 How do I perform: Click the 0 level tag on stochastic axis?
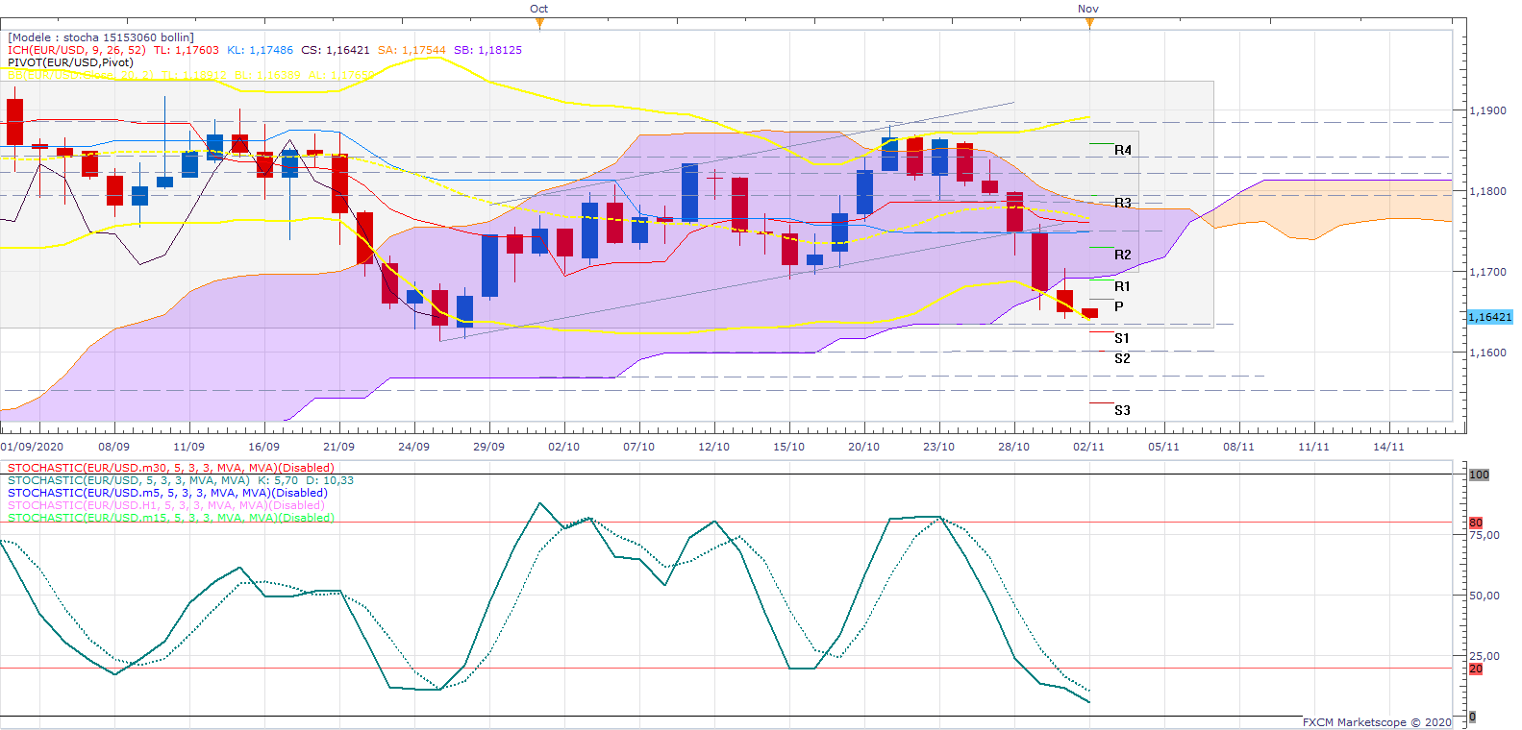pos(1472,717)
